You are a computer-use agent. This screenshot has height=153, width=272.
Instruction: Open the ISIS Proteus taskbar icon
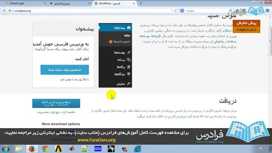point(98,149)
